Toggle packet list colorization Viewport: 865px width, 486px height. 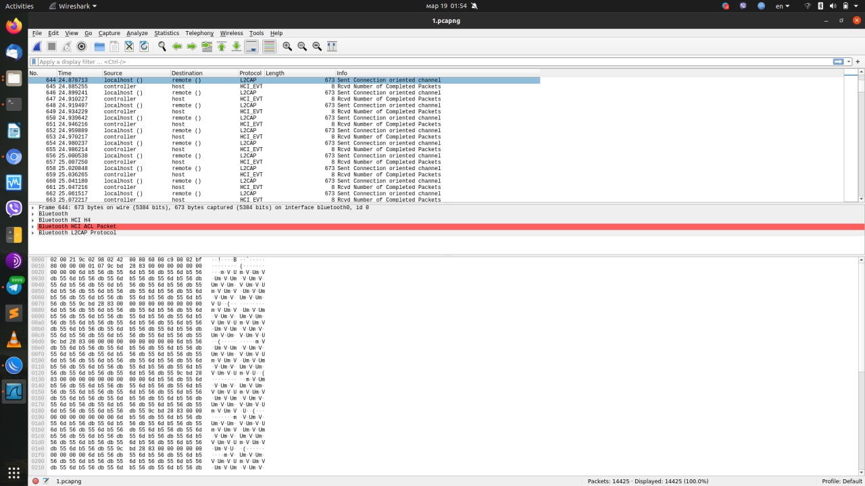269,47
